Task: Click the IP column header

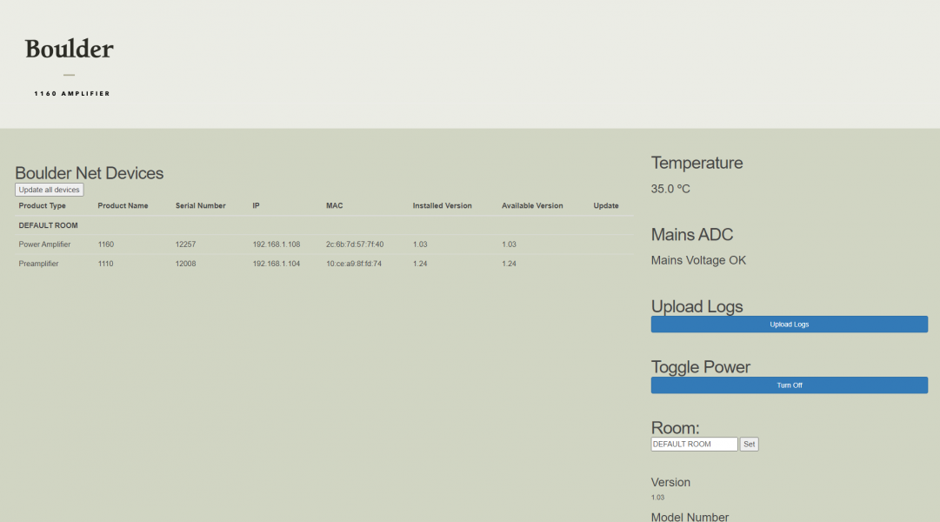Action: tap(256, 206)
